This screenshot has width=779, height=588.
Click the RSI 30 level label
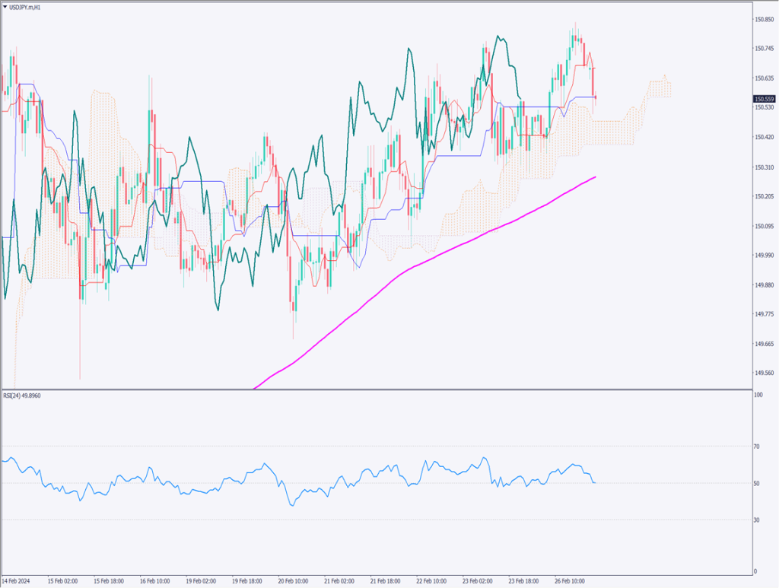756,520
